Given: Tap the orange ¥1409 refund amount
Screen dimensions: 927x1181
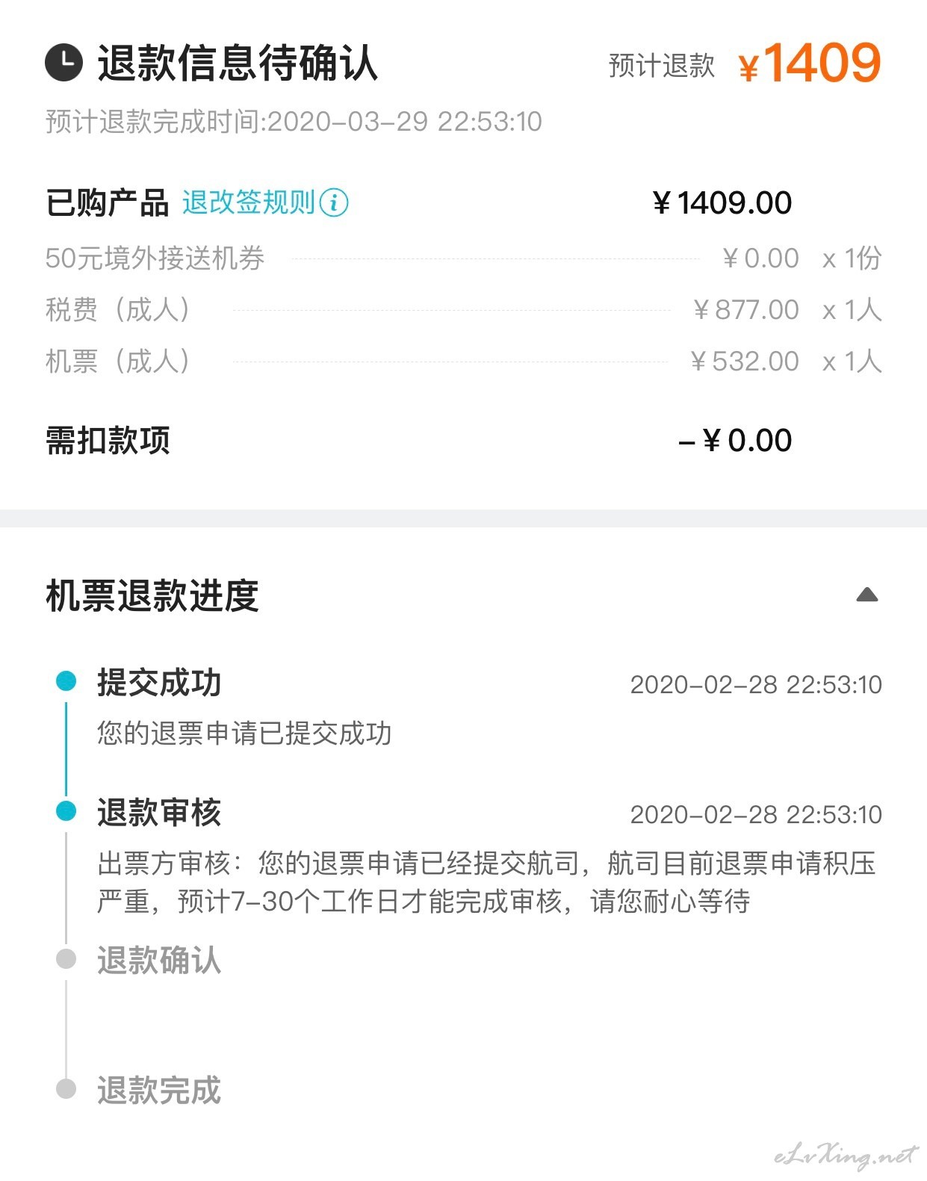Looking at the screenshot, I should tap(810, 63).
